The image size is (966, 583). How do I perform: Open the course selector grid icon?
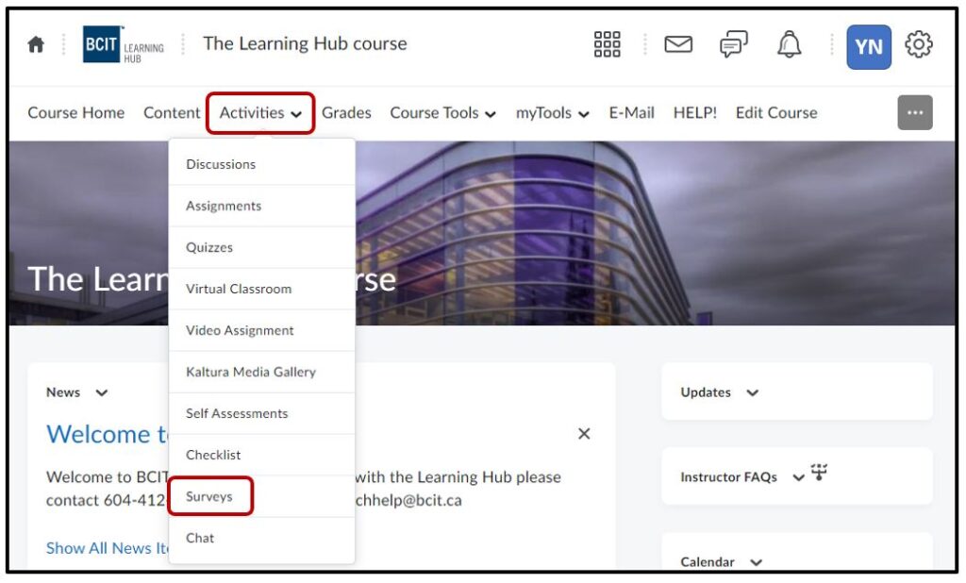point(607,44)
